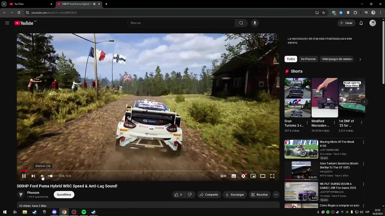
Task: Install app icon in address bar
Action: pyautogui.click(x=317, y=13)
